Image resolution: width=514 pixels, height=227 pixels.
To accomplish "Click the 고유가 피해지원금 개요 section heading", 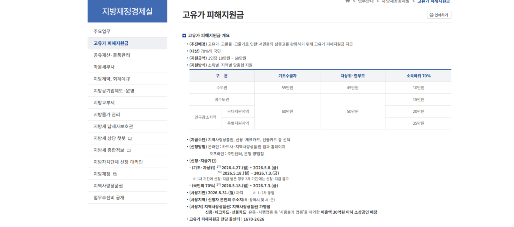I will [209, 35].
